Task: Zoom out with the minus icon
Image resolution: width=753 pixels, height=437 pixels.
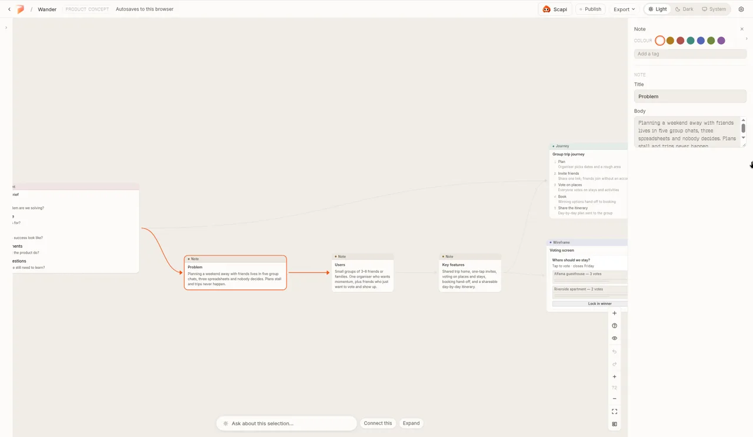Action: click(x=614, y=399)
